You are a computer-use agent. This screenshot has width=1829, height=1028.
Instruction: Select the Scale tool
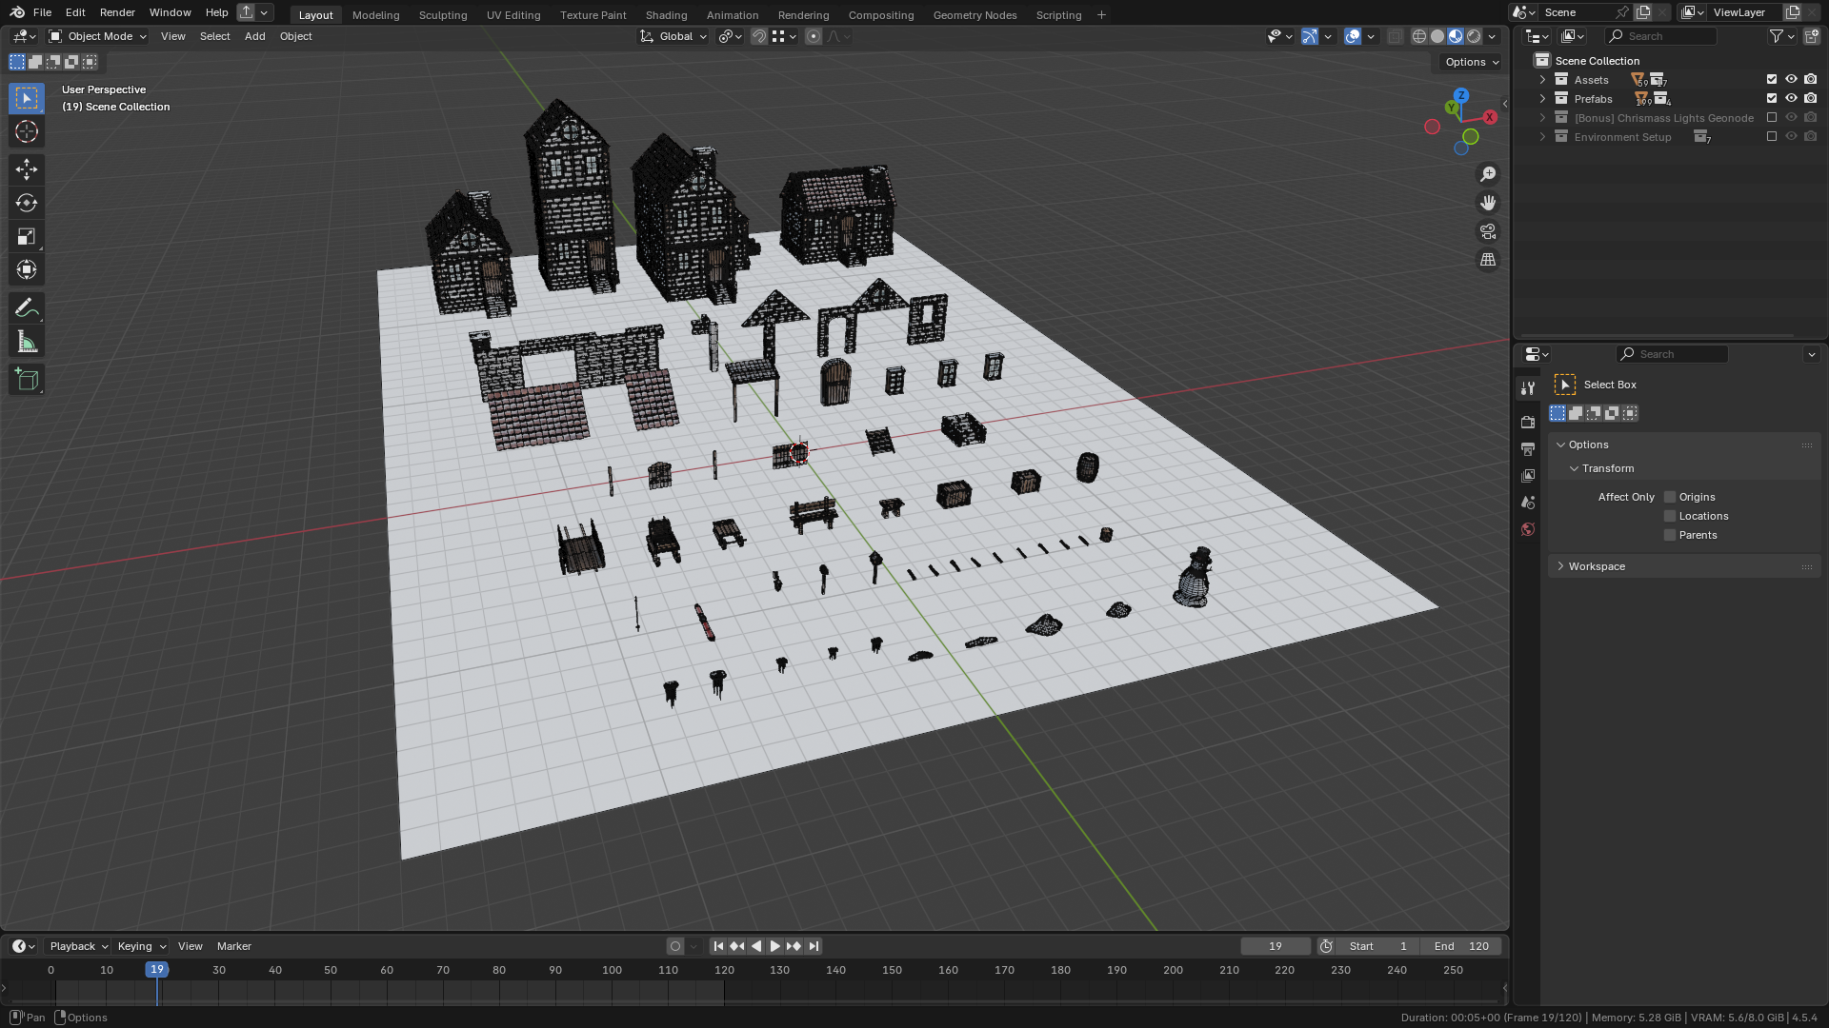click(x=27, y=236)
